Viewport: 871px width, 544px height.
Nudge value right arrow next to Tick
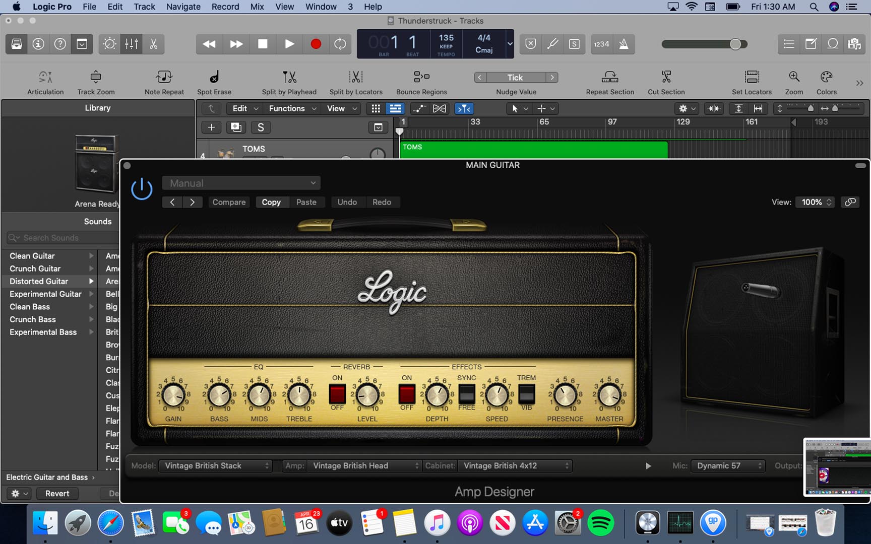tap(552, 78)
